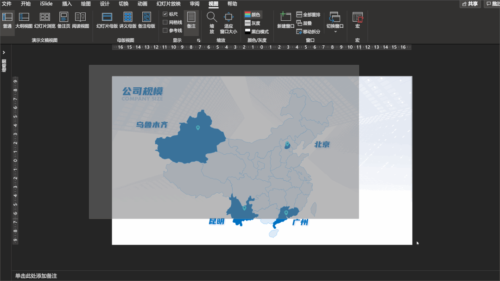Open the Design (设计) tab
Screen dimensions: 500x281
pyautogui.click(x=105, y=4)
